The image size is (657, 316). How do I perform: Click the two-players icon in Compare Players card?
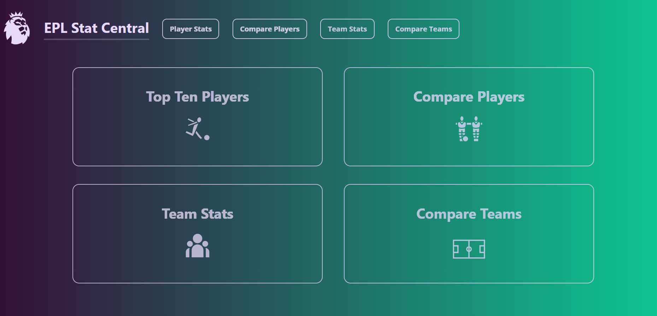[469, 130]
